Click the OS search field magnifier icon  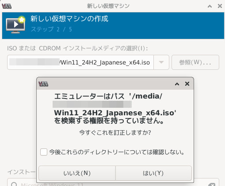click(14, 184)
